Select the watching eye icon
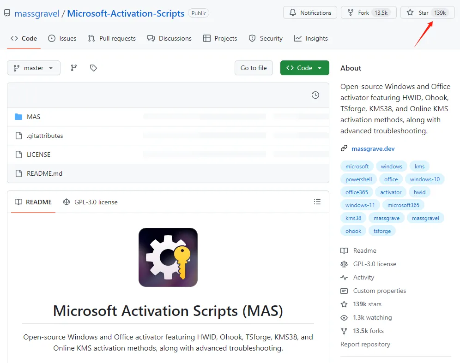The height and width of the screenshot is (363, 460). tap(344, 317)
